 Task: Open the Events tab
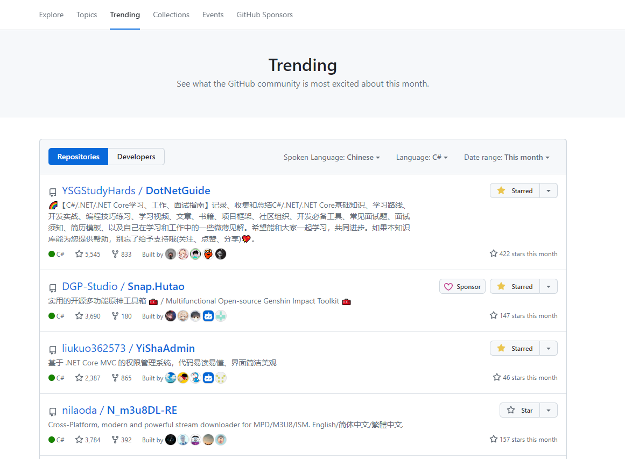pyautogui.click(x=213, y=15)
